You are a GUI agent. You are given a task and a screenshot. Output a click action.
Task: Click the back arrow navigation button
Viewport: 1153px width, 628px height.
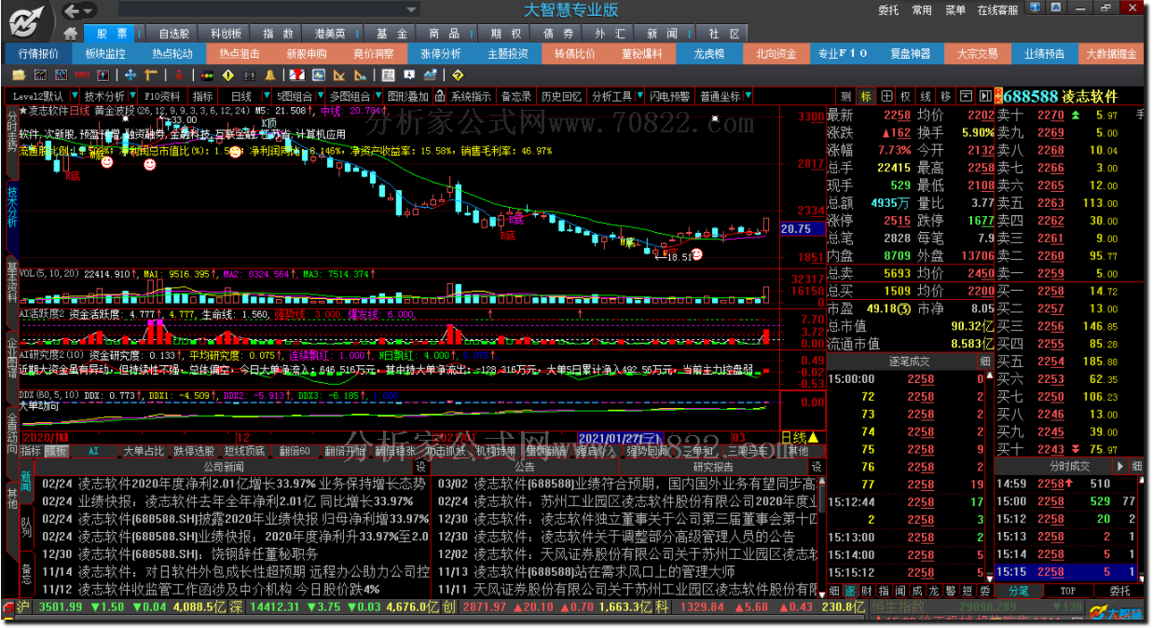[72, 11]
